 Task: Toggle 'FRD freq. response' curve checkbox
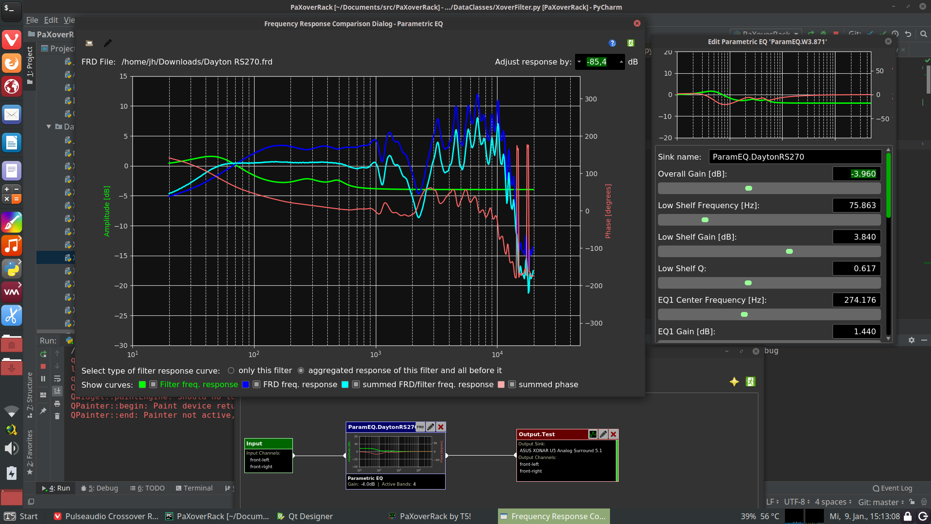point(257,384)
